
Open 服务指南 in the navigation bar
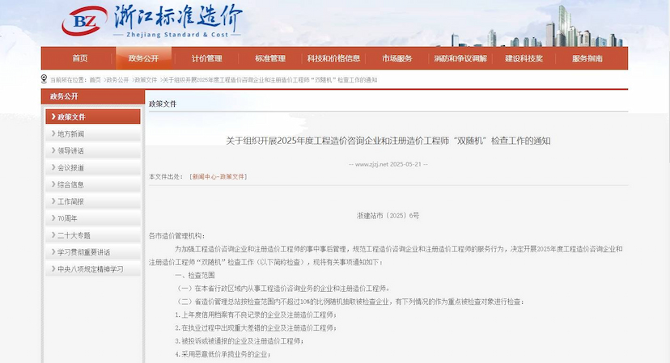(x=587, y=58)
